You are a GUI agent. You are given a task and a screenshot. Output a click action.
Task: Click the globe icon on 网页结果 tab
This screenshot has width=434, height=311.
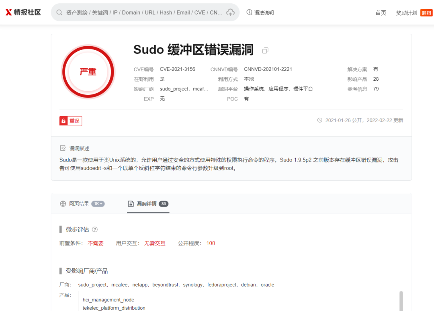63,204
